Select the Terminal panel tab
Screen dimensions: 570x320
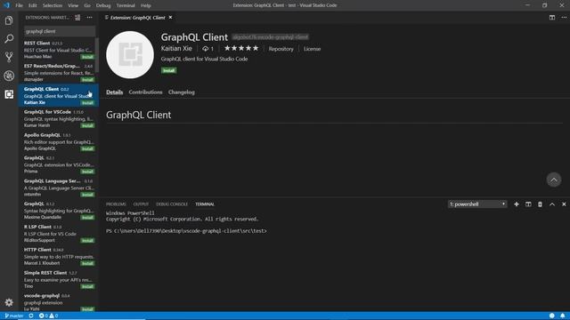tap(205, 204)
